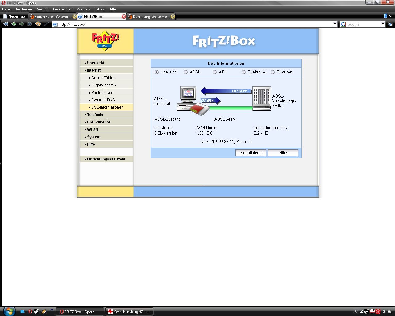Launch Steam from quick launch
The width and height of the screenshot is (395, 316).
tap(37, 312)
